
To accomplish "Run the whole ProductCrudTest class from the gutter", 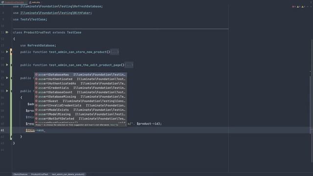I will click(x=7, y=32).
